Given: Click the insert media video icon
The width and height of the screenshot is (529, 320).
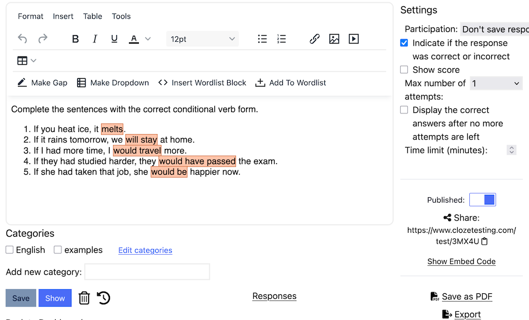Looking at the screenshot, I should tap(353, 39).
